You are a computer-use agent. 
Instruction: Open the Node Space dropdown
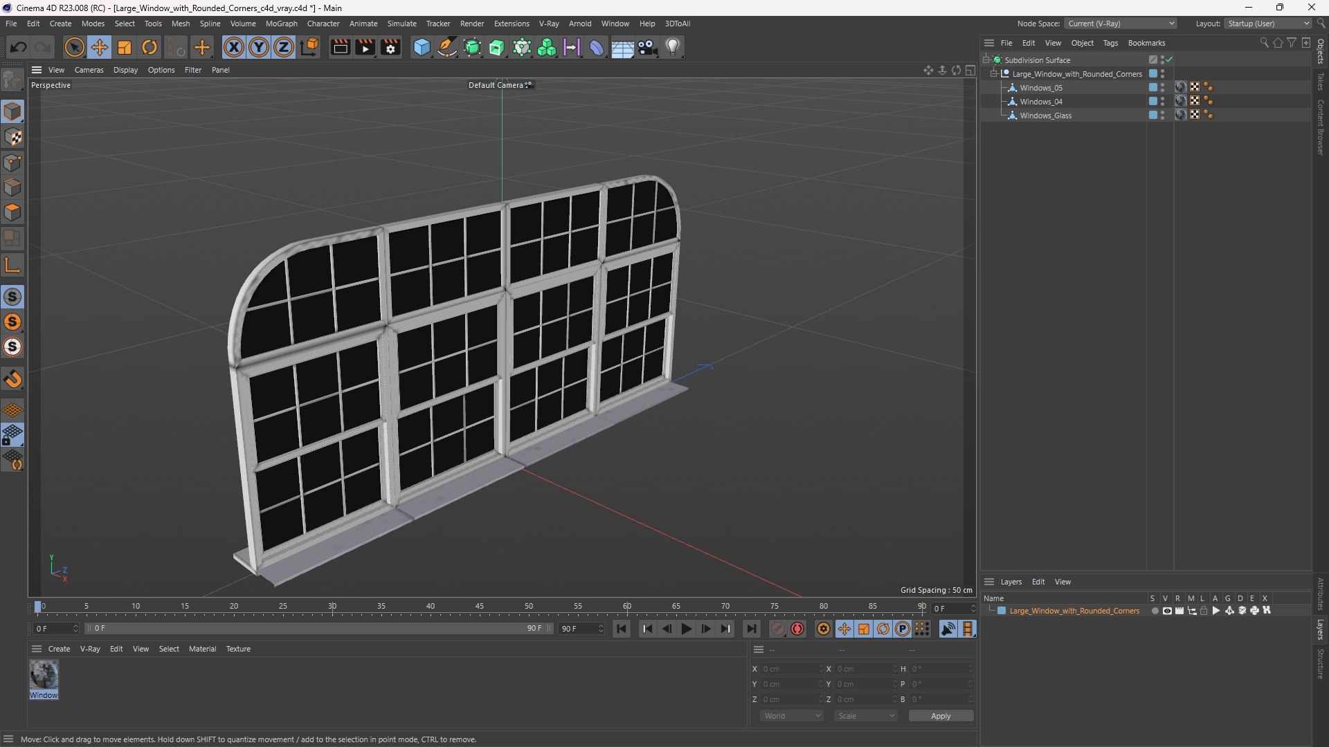click(1121, 24)
